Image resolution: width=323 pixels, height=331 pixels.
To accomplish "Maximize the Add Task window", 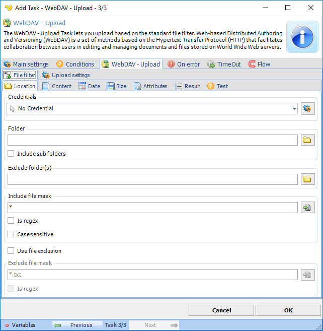I will pos(288,8).
